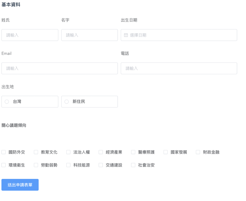Enable the 法治人權 checkbox

tap(68, 152)
